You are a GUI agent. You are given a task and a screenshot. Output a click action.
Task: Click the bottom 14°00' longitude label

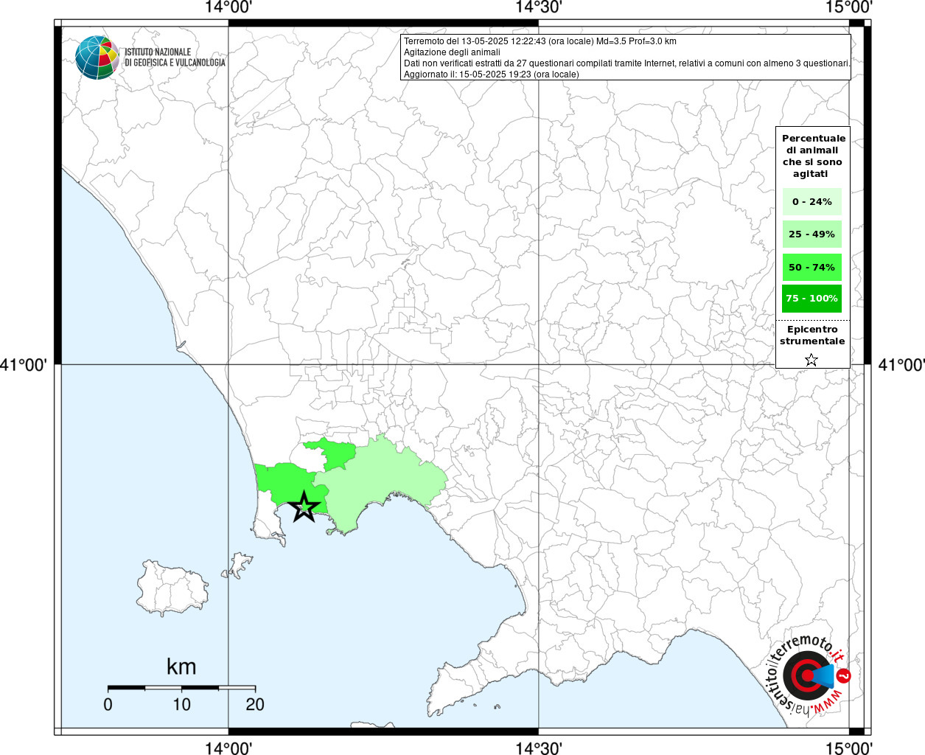pyautogui.click(x=228, y=748)
